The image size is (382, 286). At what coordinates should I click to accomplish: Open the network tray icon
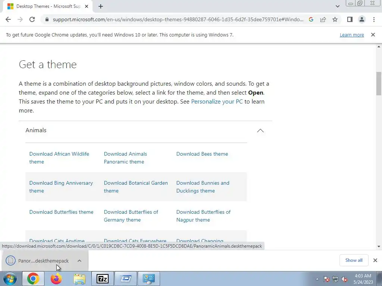335,279
